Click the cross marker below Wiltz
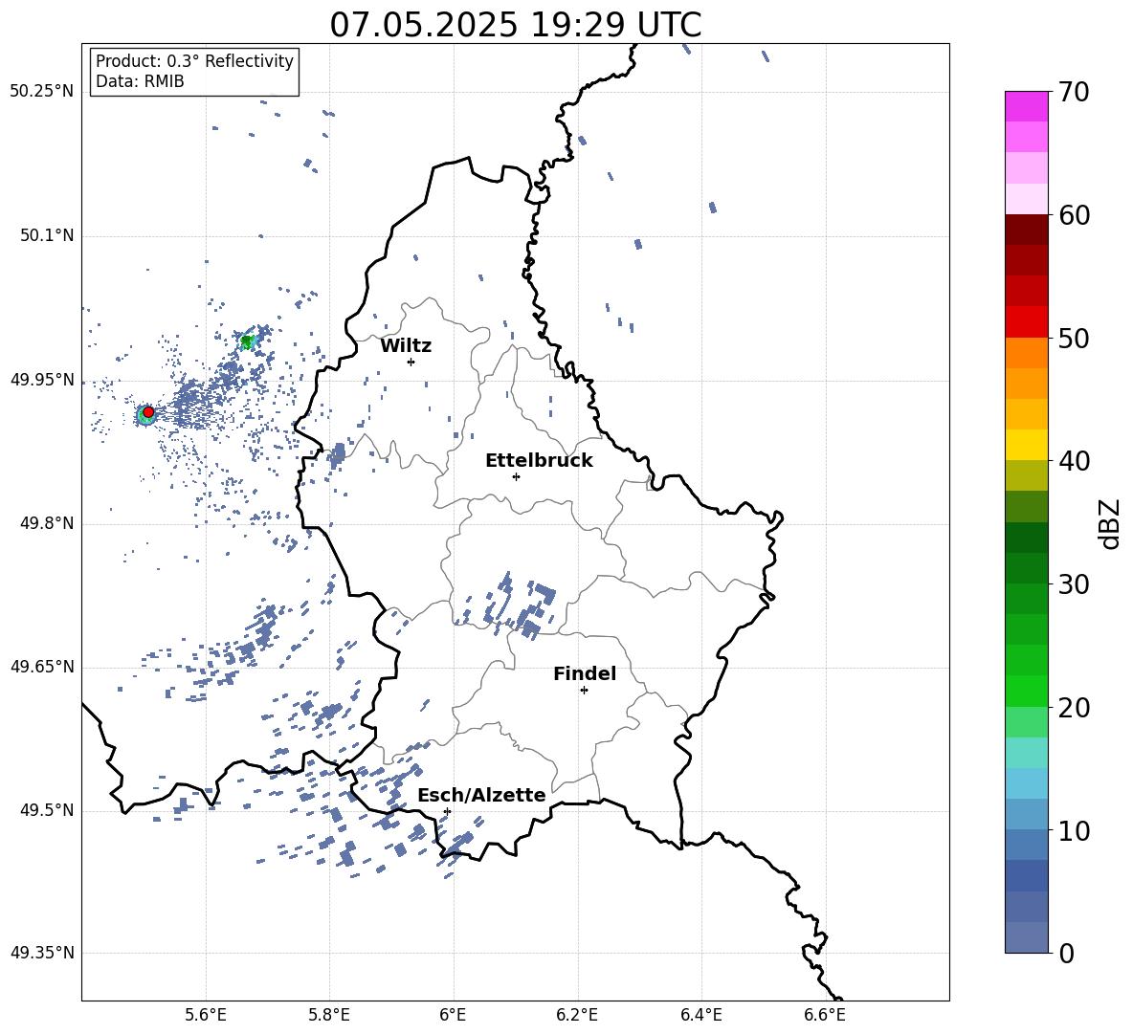This screenshot has height=1034, width=1133. coord(411,362)
